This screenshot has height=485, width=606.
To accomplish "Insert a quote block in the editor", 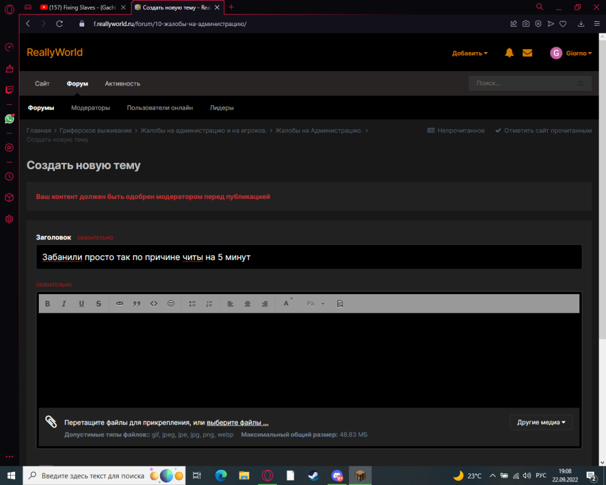I will [137, 304].
